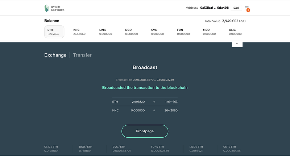The image size is (290, 158).
Task: Select the LINK balance entry
Action: pos(105,32)
